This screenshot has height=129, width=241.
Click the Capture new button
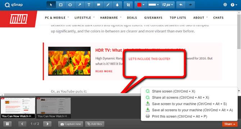point(71,124)
